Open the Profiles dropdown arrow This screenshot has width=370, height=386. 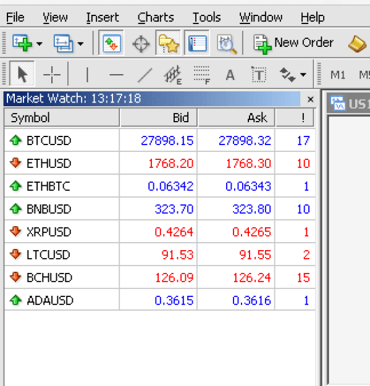(x=80, y=44)
